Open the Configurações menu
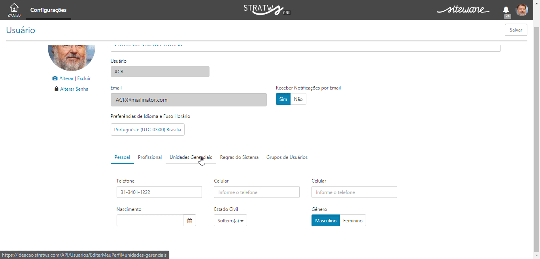Screen dimensions: 540x259 (x=49, y=10)
